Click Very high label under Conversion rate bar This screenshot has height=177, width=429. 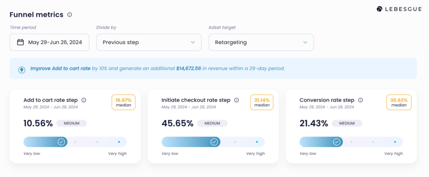(x=393, y=154)
